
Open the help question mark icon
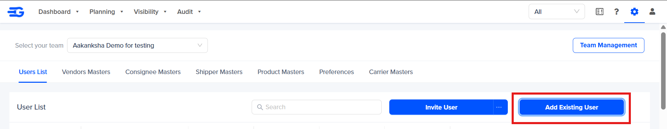pyautogui.click(x=617, y=12)
